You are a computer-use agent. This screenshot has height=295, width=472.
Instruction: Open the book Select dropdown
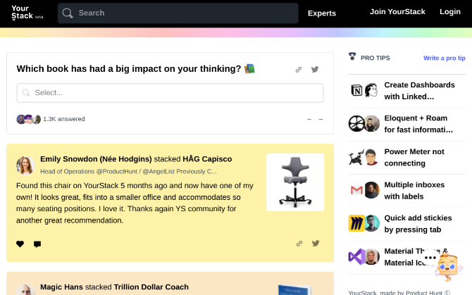click(170, 92)
